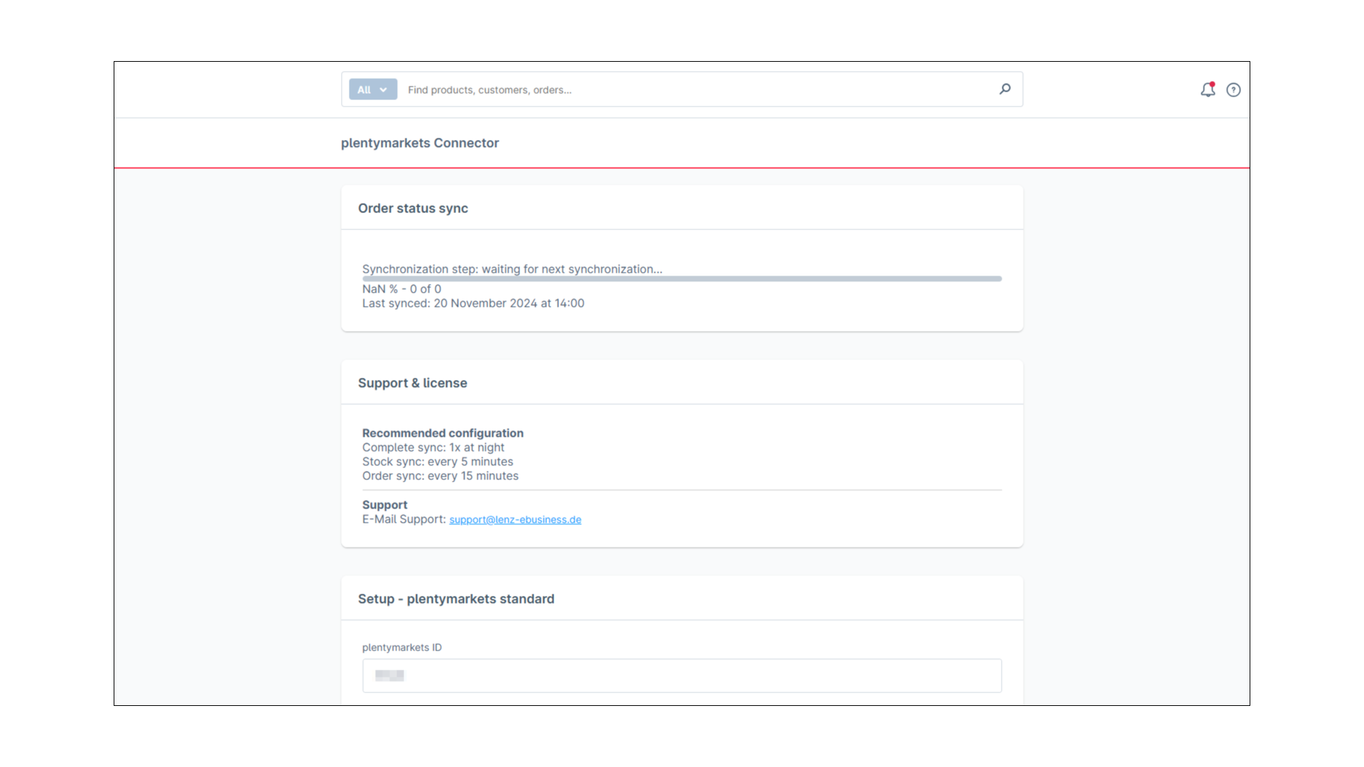Select the plentymarkets Connector page title
This screenshot has height=767, width=1364.
coord(420,143)
